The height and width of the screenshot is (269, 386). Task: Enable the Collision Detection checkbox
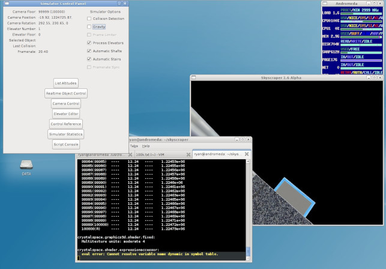[x=89, y=19]
